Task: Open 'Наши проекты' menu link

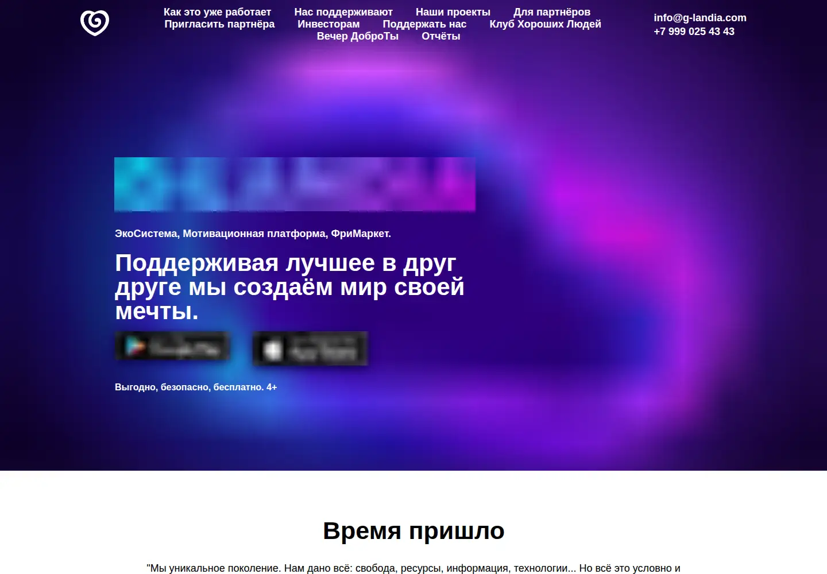Action: click(x=453, y=12)
